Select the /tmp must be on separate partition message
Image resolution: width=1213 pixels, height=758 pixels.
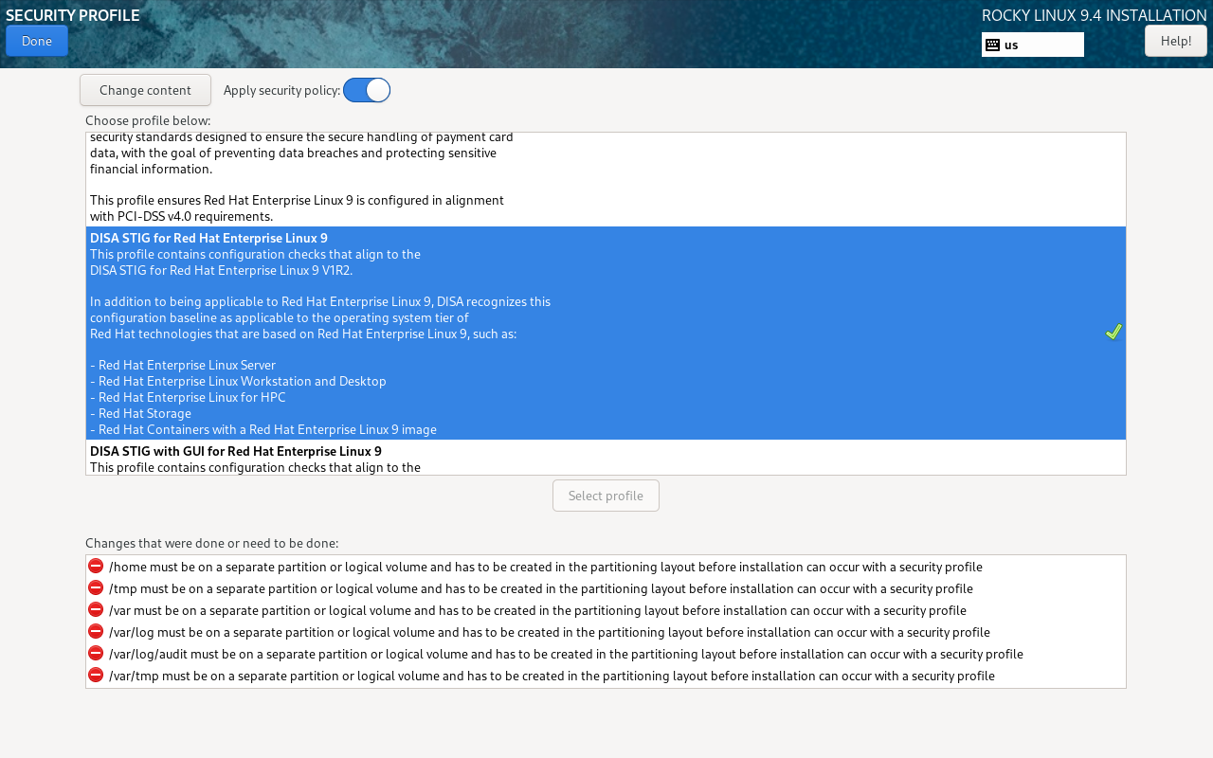541,588
